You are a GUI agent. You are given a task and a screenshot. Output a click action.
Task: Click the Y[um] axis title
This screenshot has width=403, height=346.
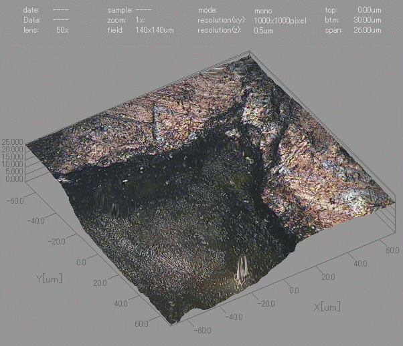pyautogui.click(x=50, y=277)
